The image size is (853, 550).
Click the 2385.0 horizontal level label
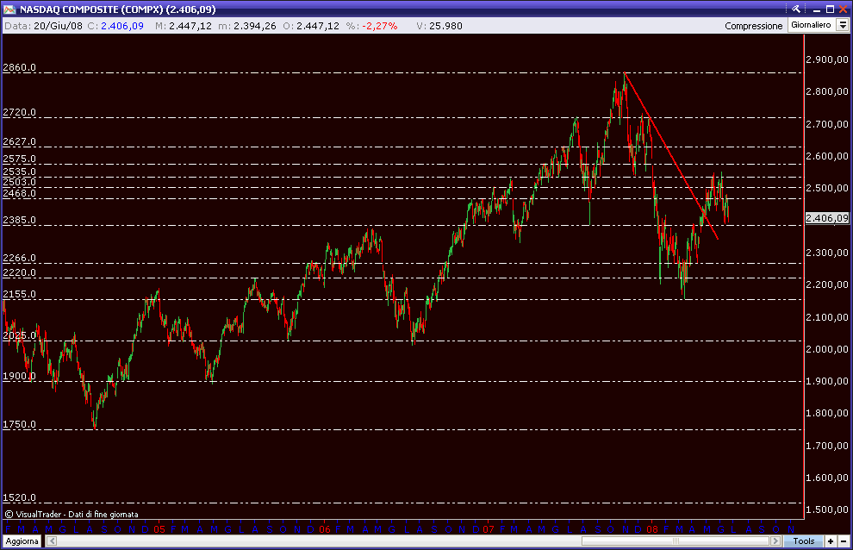click(19, 220)
